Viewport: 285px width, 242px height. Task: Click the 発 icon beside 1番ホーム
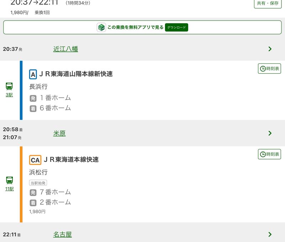[33, 98]
